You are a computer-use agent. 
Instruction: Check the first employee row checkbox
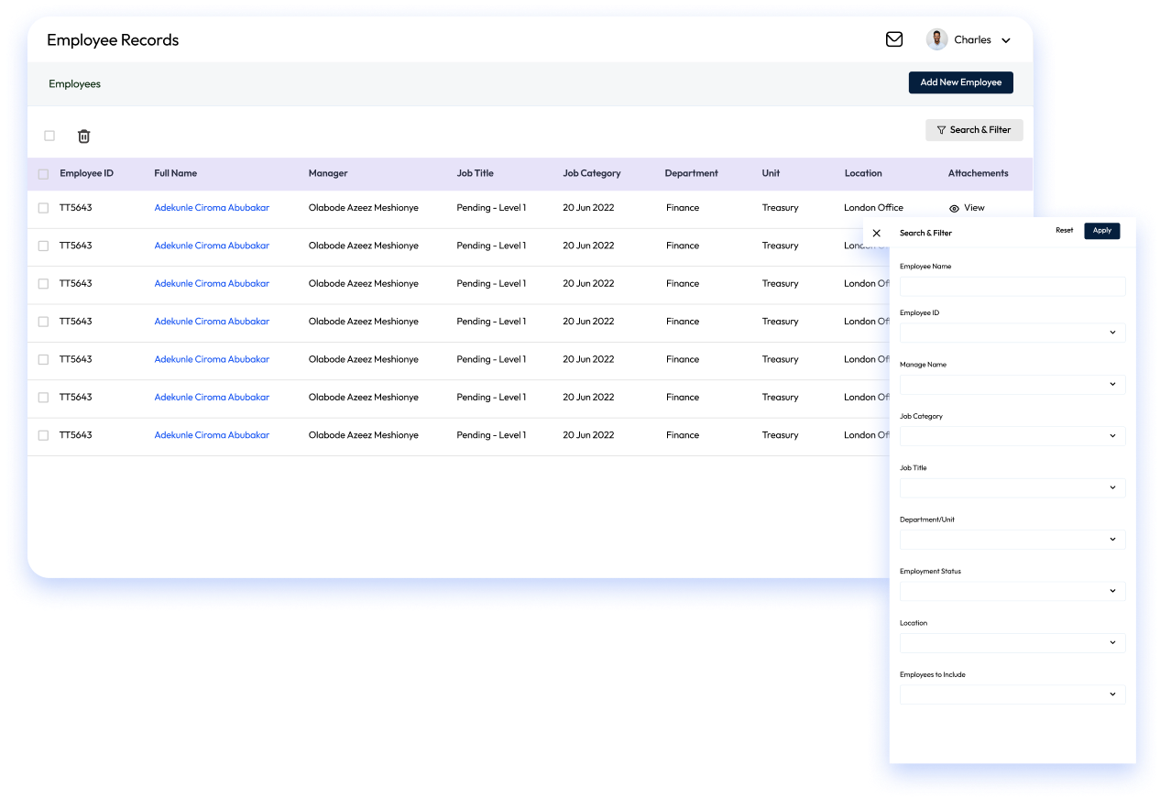43,208
